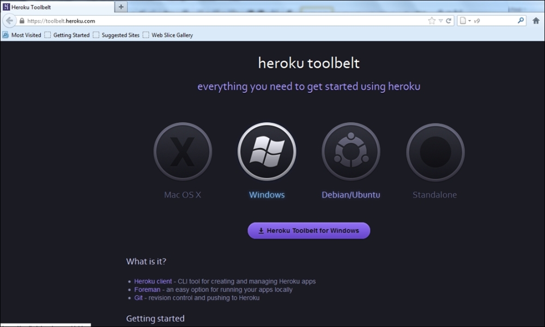Viewport: 545px width, 327px height.
Task: Click the browser back arrow button
Action: pyautogui.click(x=9, y=21)
